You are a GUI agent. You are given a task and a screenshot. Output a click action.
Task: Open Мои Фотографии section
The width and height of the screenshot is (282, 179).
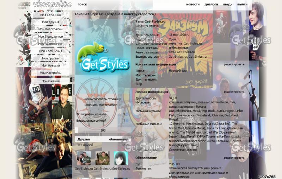coord(50,29)
